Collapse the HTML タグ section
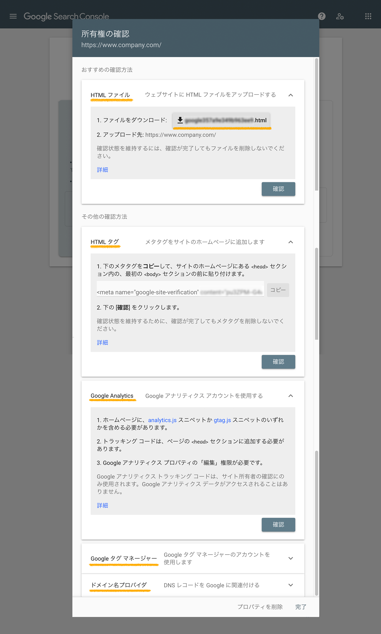The width and height of the screenshot is (381, 634). click(x=291, y=242)
